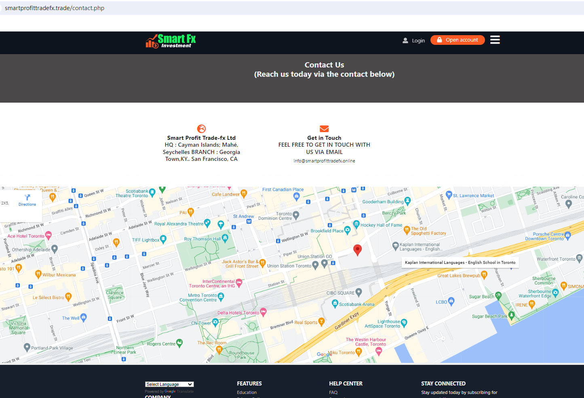Click the Open account button
The width and height of the screenshot is (584, 398).
pos(458,40)
